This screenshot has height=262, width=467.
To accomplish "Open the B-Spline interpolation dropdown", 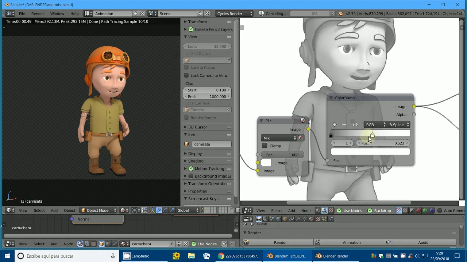I will [x=398, y=124].
